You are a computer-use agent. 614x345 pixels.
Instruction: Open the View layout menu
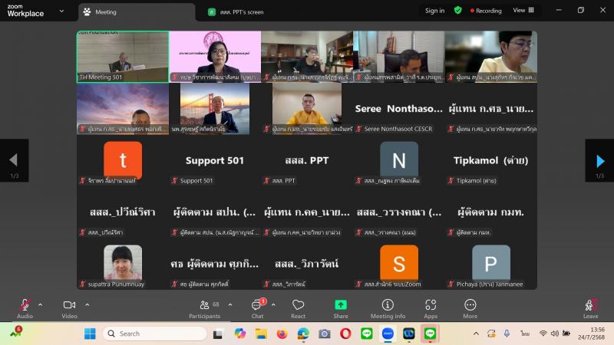pos(523,10)
